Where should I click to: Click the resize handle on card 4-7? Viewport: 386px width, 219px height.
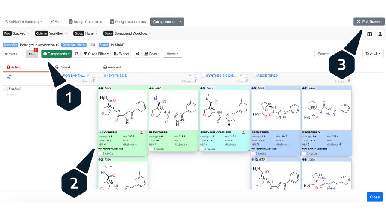click(x=350, y=155)
